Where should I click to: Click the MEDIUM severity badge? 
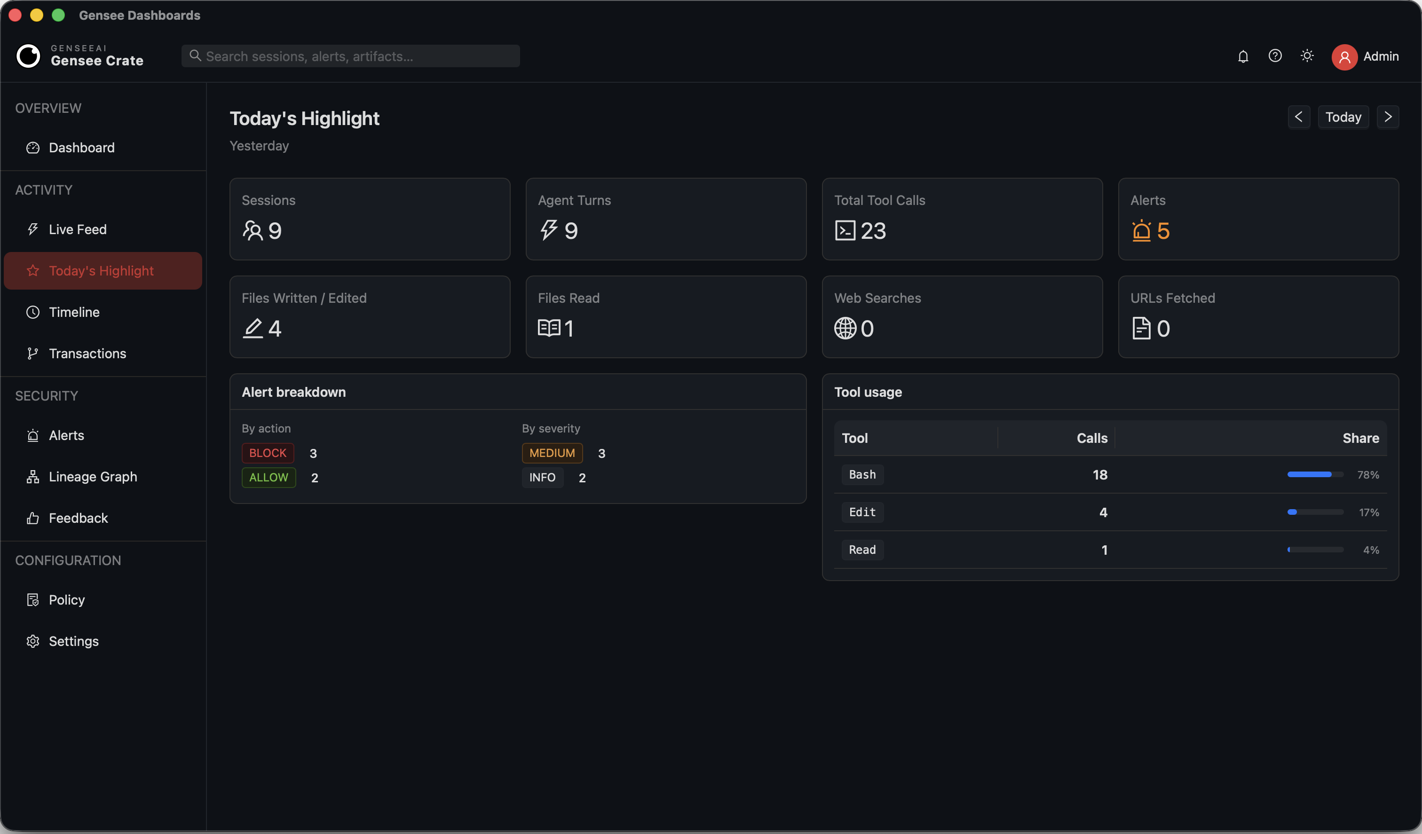[552, 453]
